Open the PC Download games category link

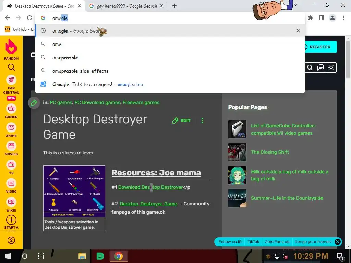[97, 103]
